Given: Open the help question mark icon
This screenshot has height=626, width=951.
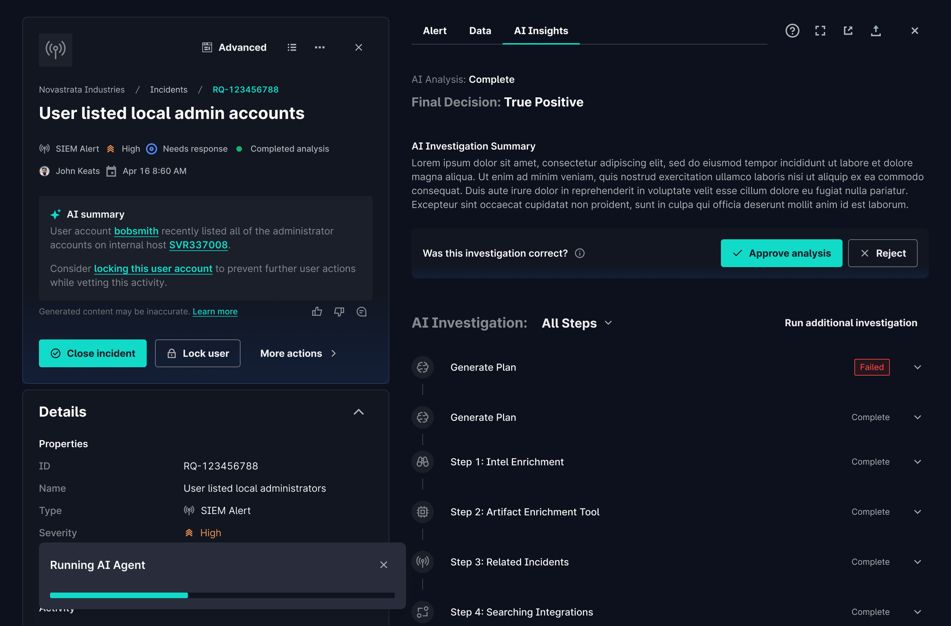Looking at the screenshot, I should point(792,31).
